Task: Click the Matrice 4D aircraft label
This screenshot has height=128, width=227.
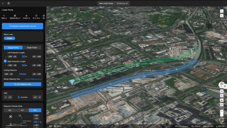Action: (122, 3)
